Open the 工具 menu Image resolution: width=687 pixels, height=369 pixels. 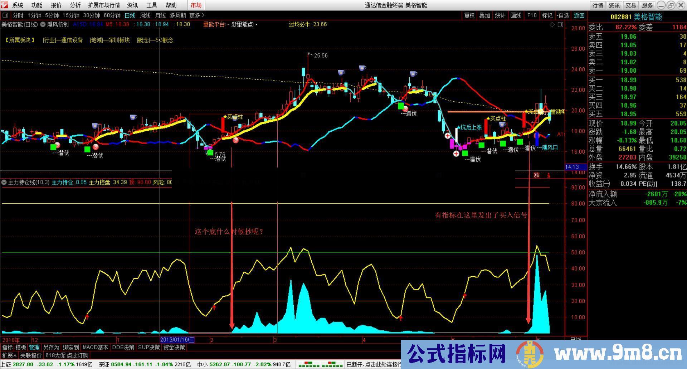pos(152,5)
